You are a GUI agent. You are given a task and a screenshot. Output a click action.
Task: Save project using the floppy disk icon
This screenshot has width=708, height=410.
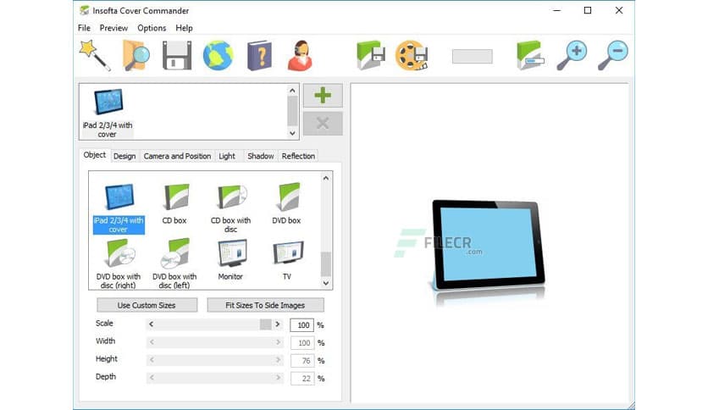176,56
